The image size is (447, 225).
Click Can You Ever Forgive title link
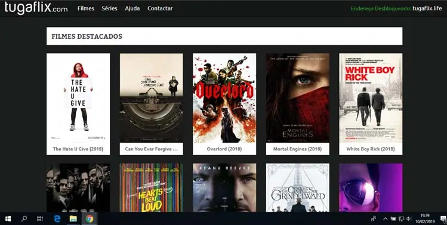coord(152,149)
